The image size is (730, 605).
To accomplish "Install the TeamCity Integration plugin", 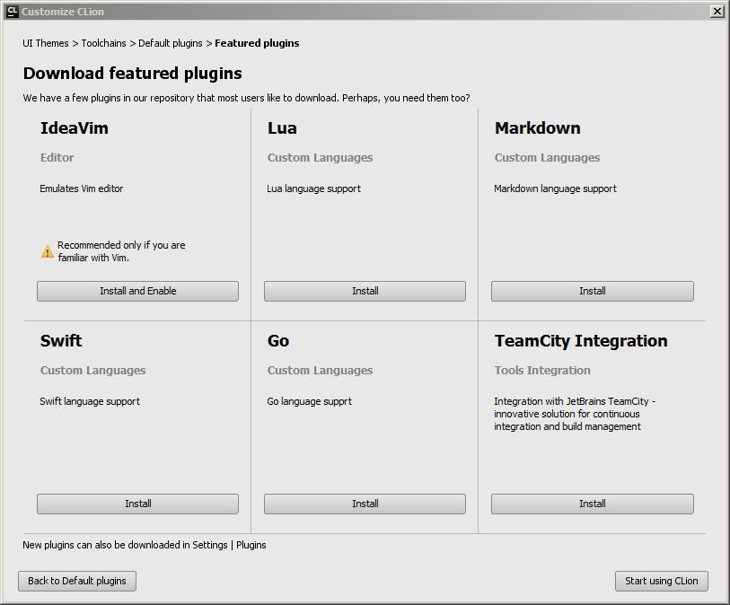I will click(592, 504).
